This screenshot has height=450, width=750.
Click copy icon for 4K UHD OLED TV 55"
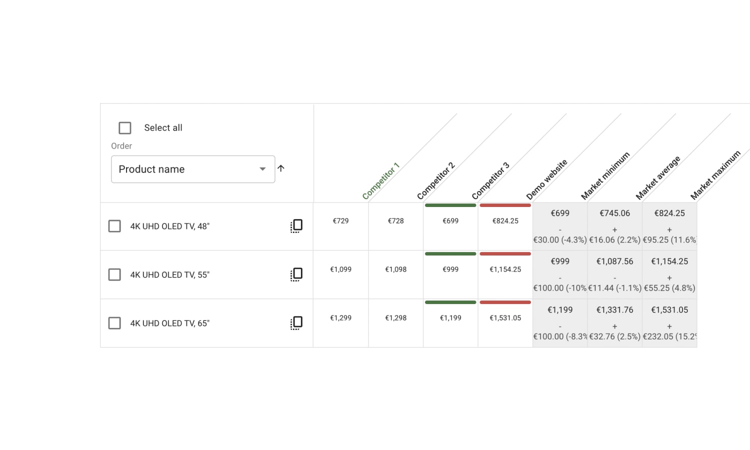point(296,274)
